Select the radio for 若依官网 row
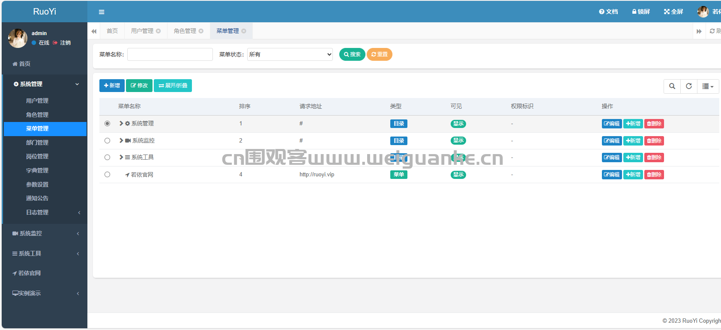This screenshot has width=721, height=330. (x=107, y=174)
